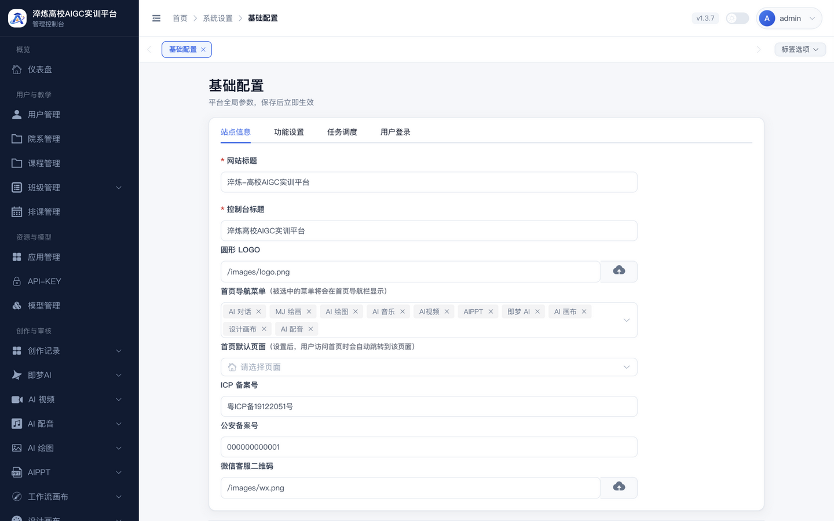
Task: Close the 基础配置 page tab
Action: 203,50
